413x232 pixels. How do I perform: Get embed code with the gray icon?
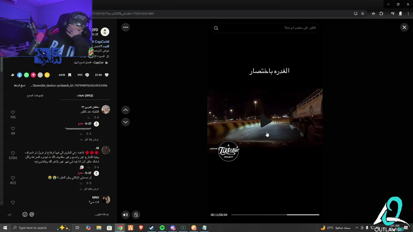(40, 75)
